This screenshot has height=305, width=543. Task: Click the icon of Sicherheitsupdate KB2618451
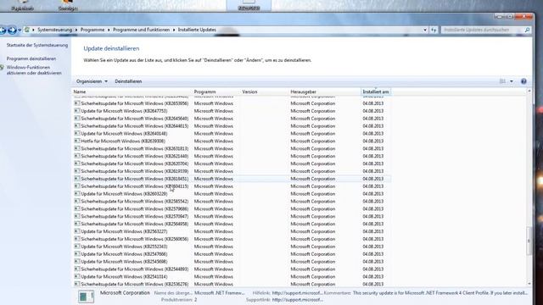pyautogui.click(x=77, y=179)
